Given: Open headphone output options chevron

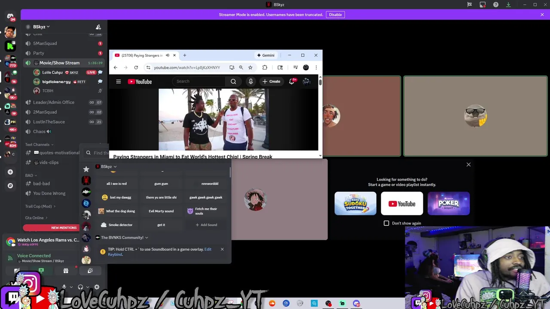Looking at the screenshot, I should [x=87, y=287].
